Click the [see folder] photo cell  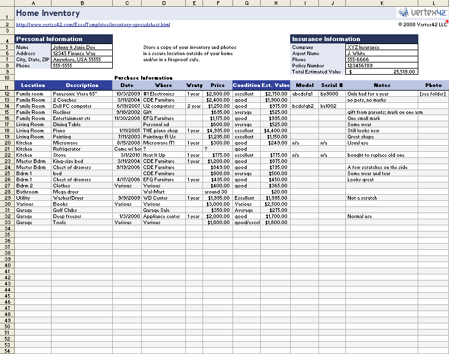point(433,94)
